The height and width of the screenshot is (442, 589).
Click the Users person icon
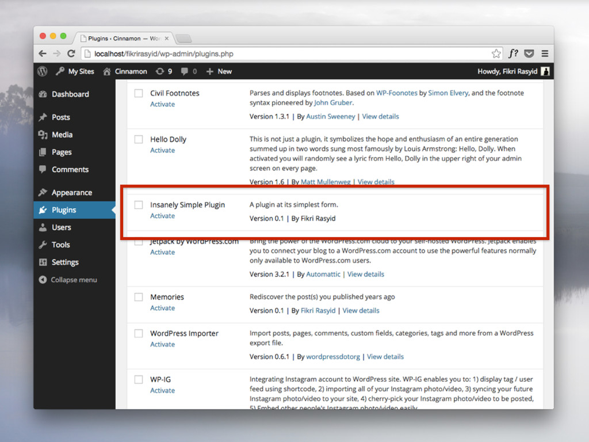[43, 227]
